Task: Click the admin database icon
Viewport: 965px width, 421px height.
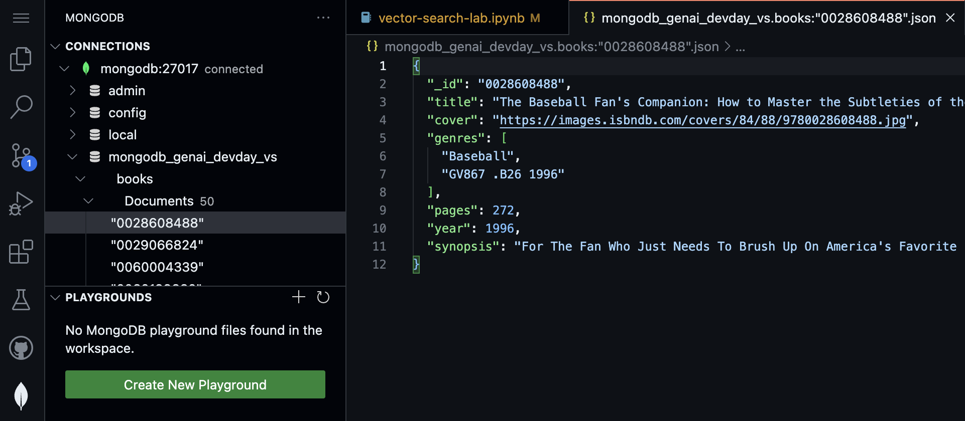Action: pyautogui.click(x=95, y=91)
